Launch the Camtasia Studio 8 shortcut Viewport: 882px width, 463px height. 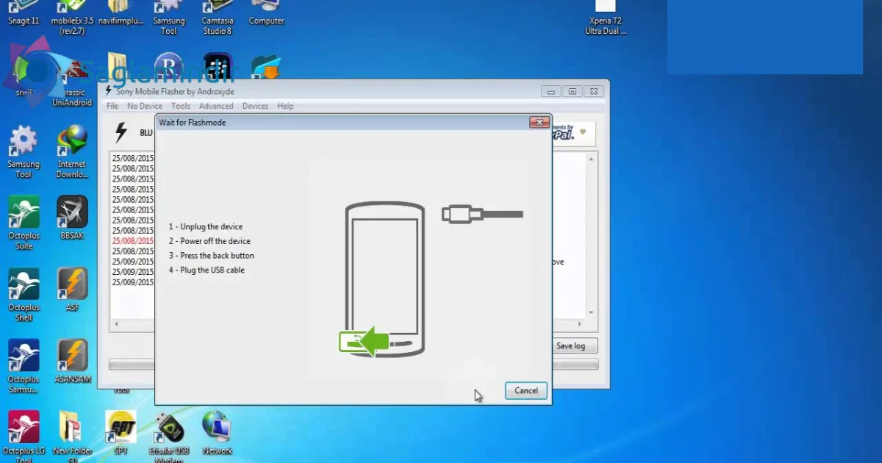(218, 18)
